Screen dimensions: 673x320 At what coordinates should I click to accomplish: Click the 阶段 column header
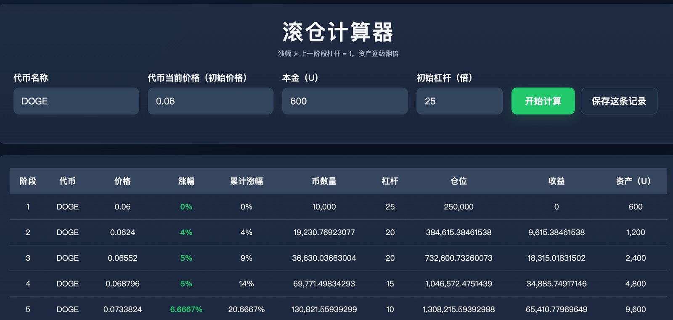tap(28, 181)
